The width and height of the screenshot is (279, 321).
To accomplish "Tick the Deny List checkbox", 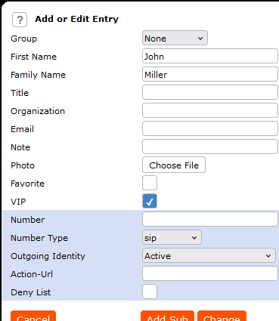I will point(150,292).
